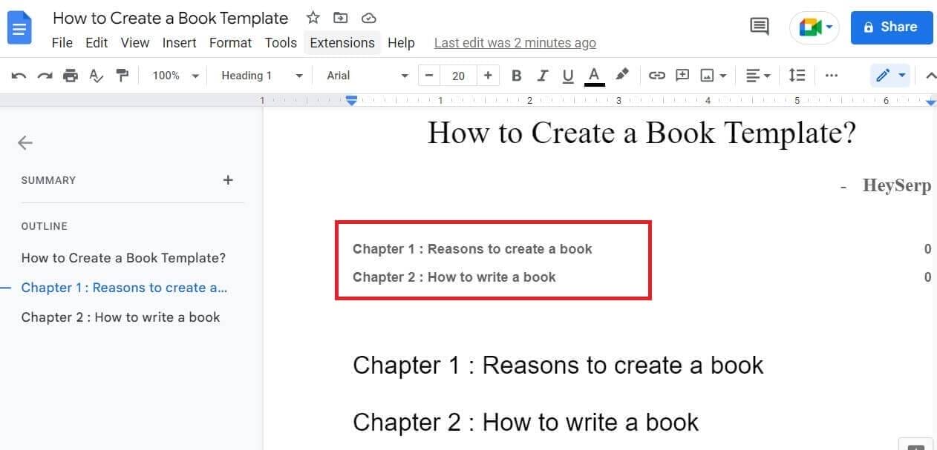Open version history via Last edit link
Image resolution: width=937 pixels, height=450 pixels.
point(515,42)
